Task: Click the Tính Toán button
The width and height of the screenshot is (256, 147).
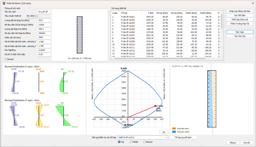Action: pyautogui.click(x=239, y=32)
